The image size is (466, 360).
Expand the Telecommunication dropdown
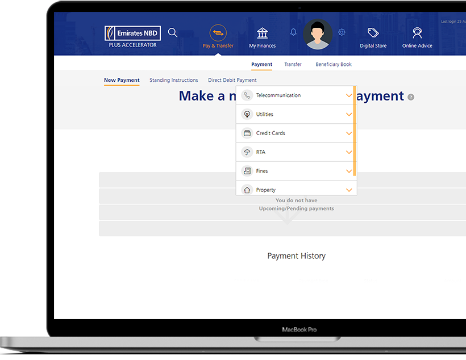coord(348,95)
